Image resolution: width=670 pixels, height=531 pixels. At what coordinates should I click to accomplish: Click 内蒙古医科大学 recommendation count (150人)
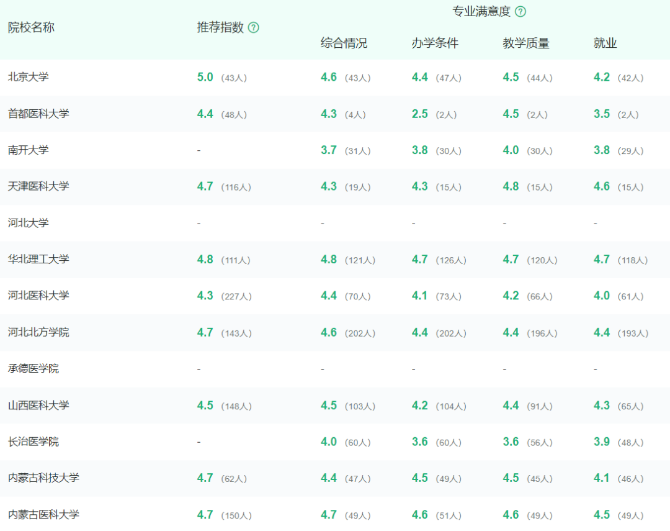pyautogui.click(x=236, y=515)
